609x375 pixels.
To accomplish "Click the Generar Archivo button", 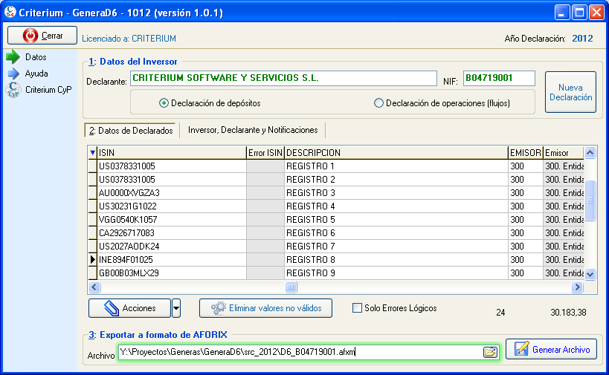I will tap(551, 349).
